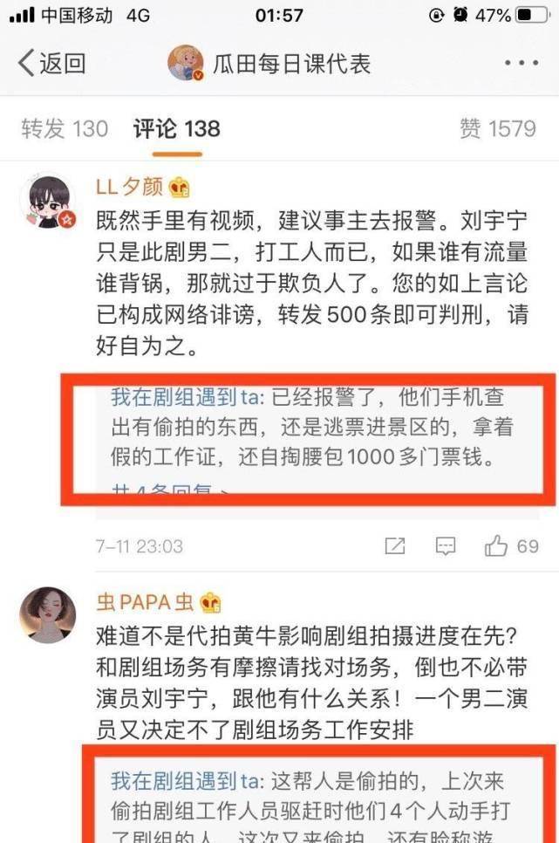The height and width of the screenshot is (843, 559).
Task: Tap the 返回 back arrow
Action: point(51,64)
